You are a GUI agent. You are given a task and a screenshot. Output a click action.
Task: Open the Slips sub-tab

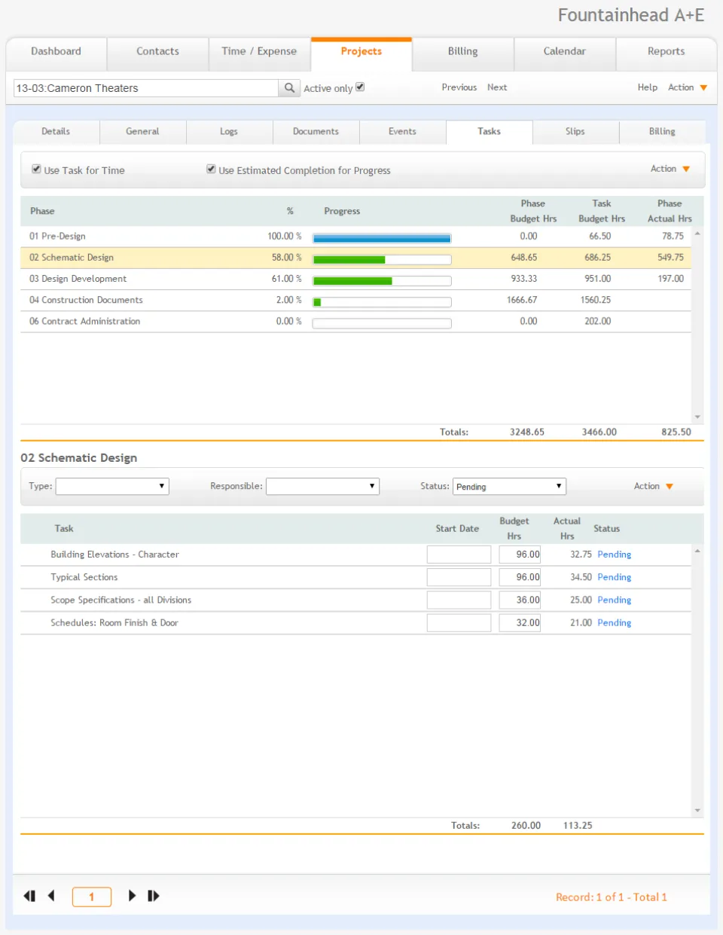575,131
